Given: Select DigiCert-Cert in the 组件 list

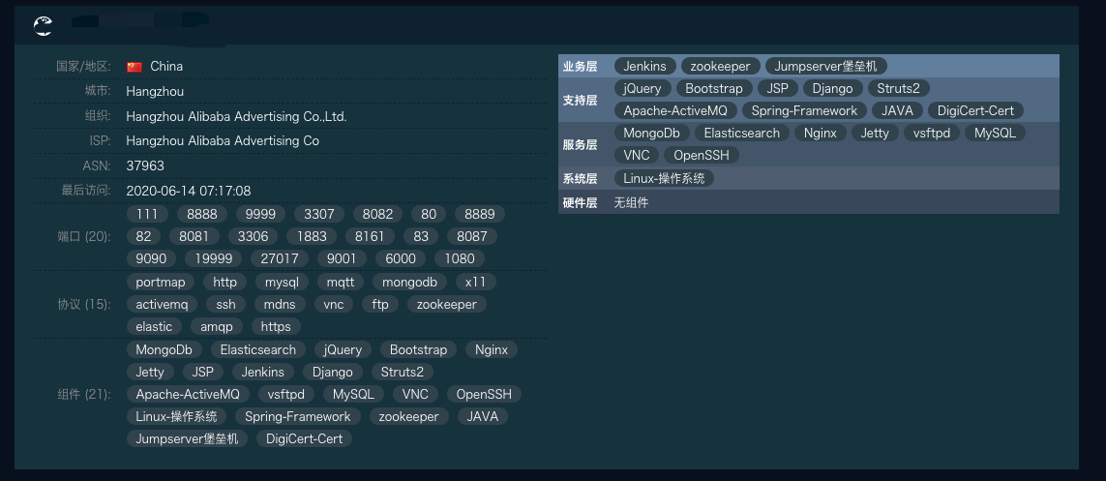Looking at the screenshot, I should 305,438.
